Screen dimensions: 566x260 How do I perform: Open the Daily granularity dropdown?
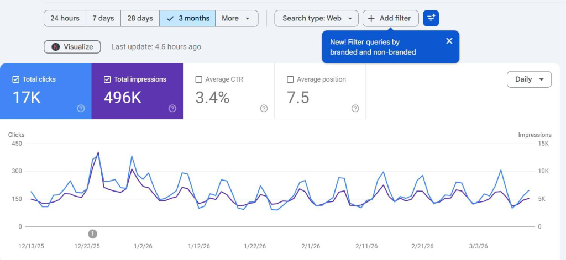click(529, 79)
